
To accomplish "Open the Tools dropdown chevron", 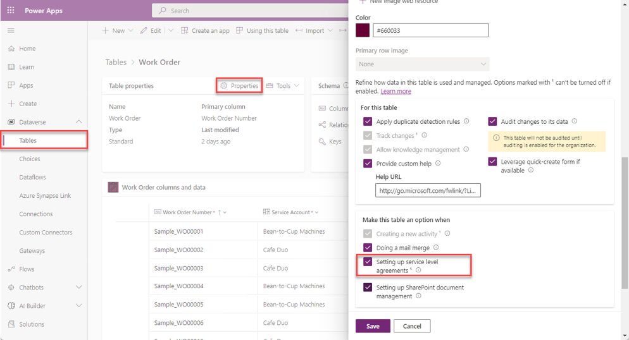I will [x=296, y=86].
